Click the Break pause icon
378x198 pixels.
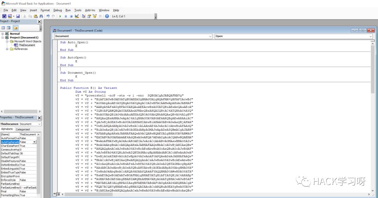click(x=66, y=16)
